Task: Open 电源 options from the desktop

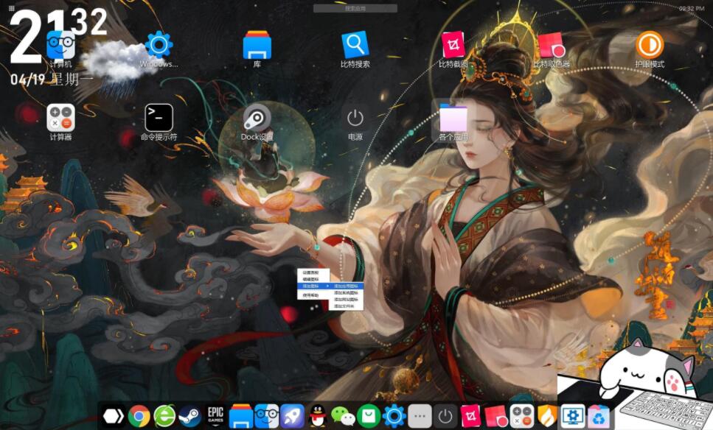Action: pyautogui.click(x=353, y=119)
